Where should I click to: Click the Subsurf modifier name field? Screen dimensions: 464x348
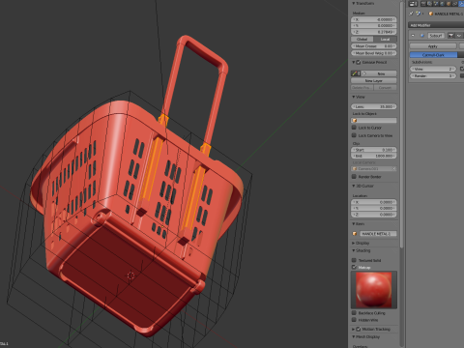pos(436,36)
